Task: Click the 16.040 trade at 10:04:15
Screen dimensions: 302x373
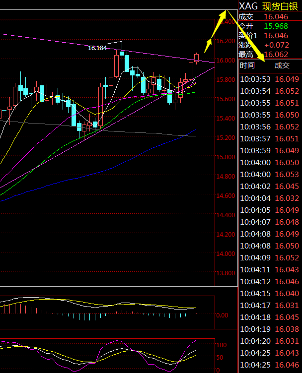Action: point(287,293)
